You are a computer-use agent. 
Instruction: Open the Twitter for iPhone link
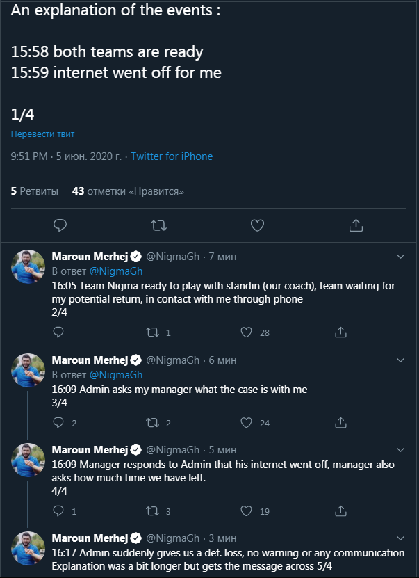pyautogui.click(x=172, y=156)
